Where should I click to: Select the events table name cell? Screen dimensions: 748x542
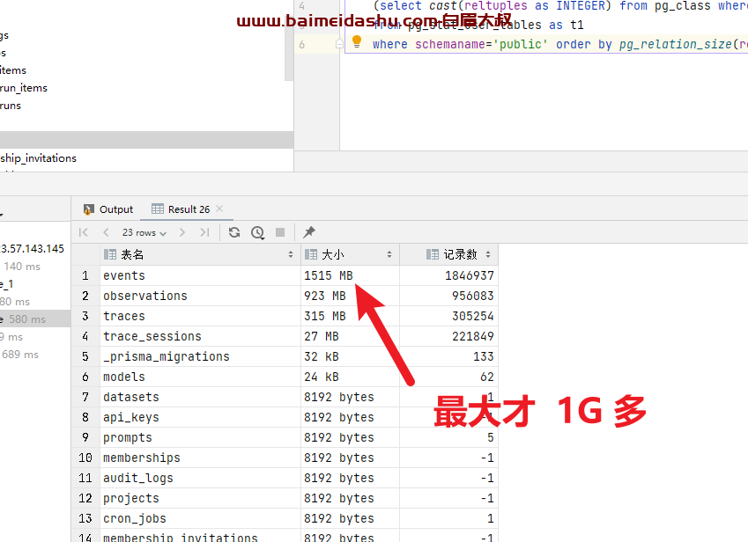pos(200,275)
